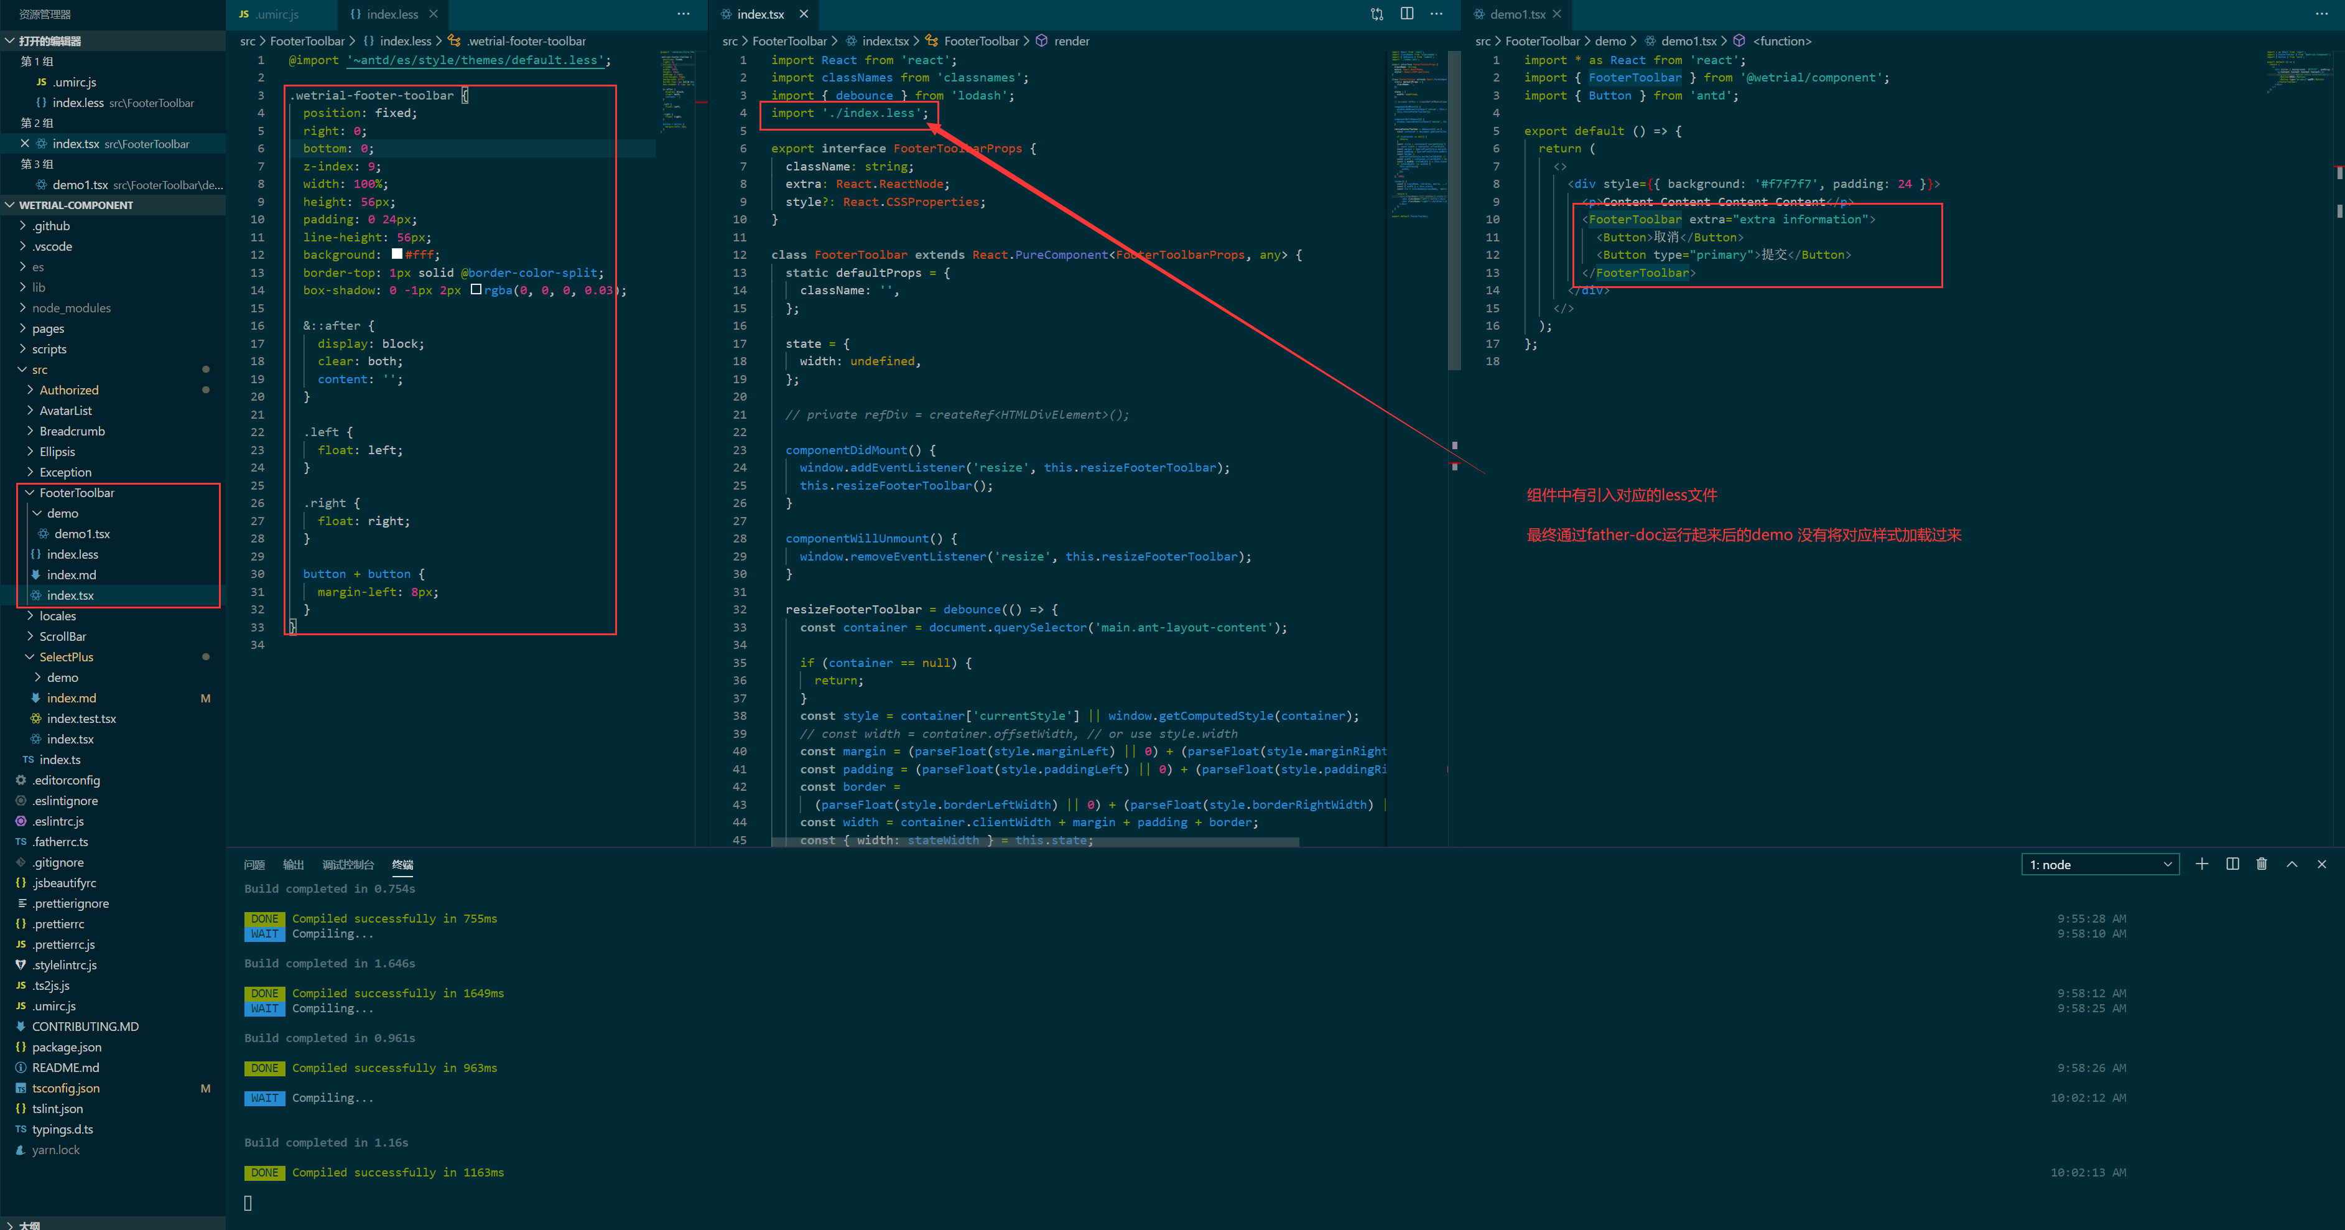Split the terminal panel
Image resolution: width=2345 pixels, height=1230 pixels.
[2232, 863]
